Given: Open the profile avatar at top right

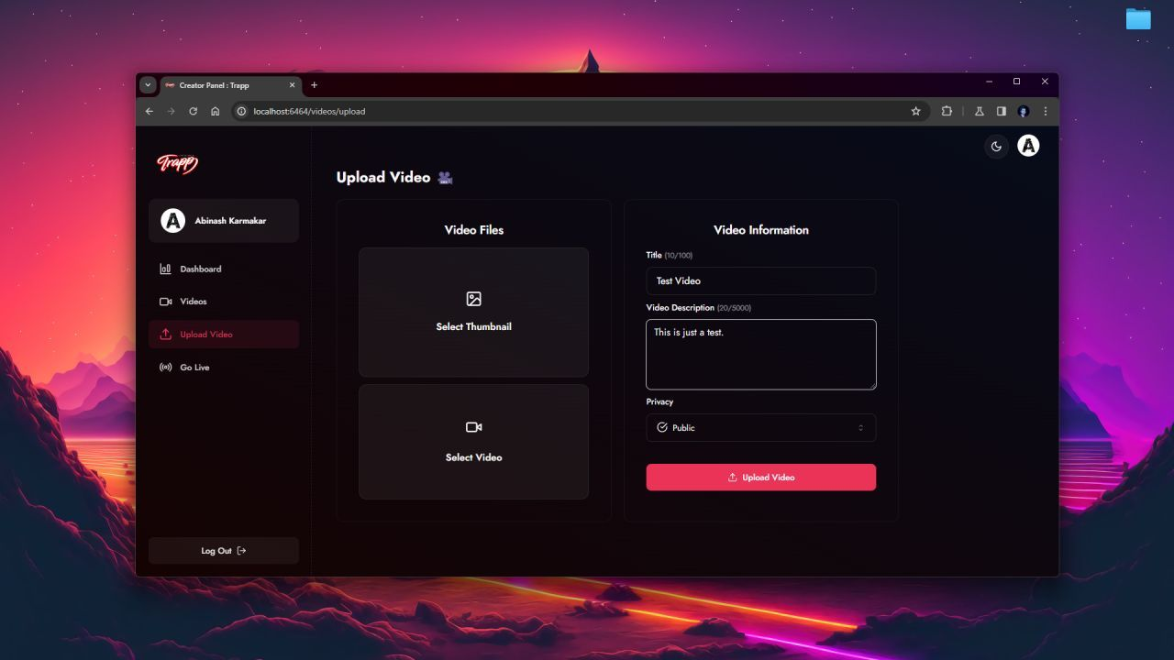Looking at the screenshot, I should click(x=1028, y=146).
